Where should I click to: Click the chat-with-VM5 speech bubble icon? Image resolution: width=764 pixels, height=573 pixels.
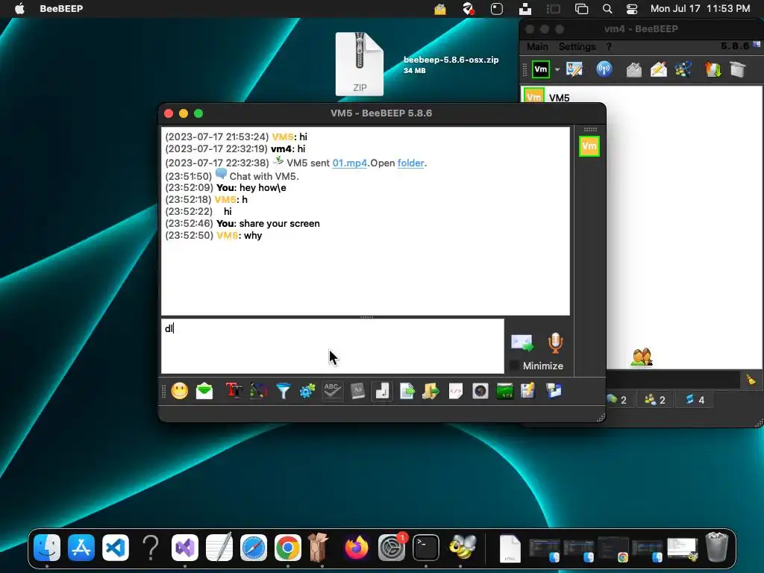(x=221, y=173)
